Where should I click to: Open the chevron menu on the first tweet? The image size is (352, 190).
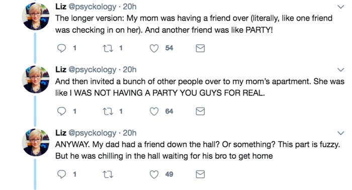(341, 7)
